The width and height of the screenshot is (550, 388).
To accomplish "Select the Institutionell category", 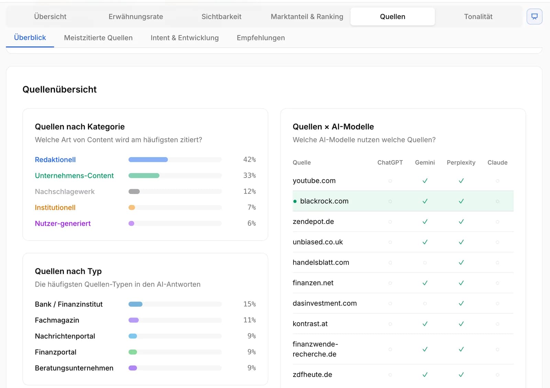I will coord(55,207).
